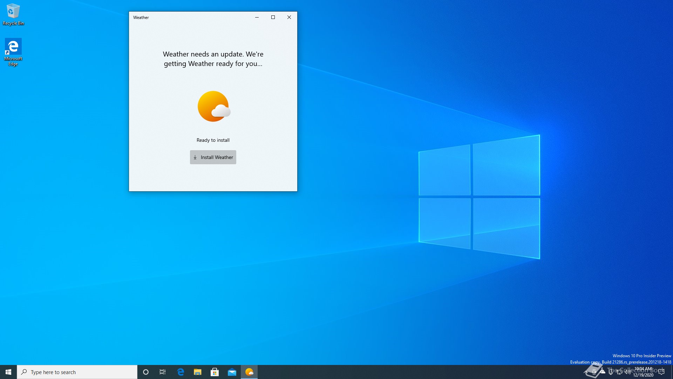673x379 pixels.
Task: Open File Explorer from the taskbar
Action: click(x=198, y=372)
